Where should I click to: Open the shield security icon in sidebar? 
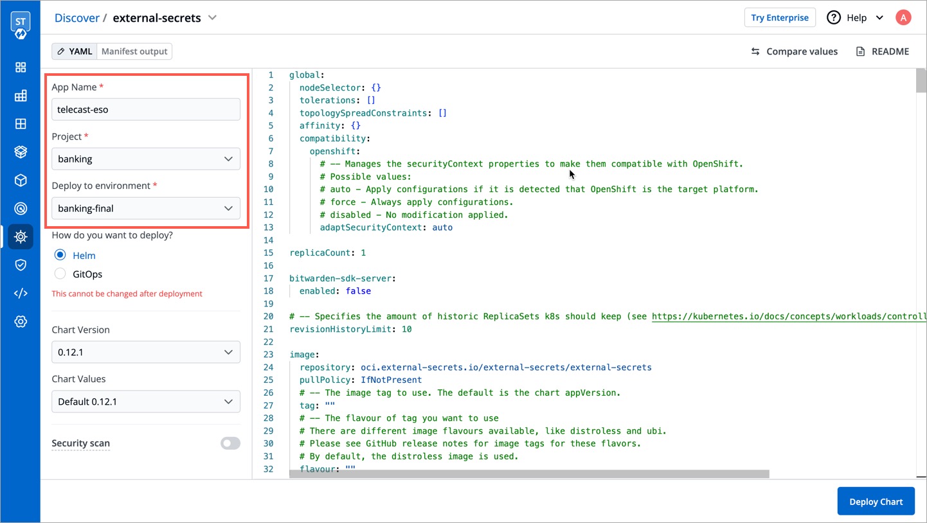pos(21,265)
